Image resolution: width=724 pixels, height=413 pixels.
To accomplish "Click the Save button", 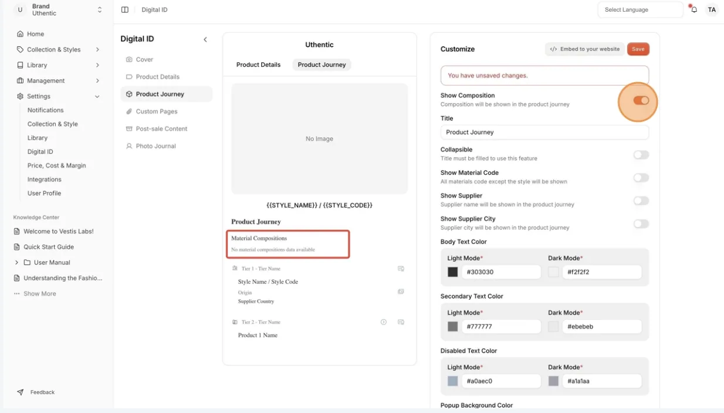I will coord(638,49).
